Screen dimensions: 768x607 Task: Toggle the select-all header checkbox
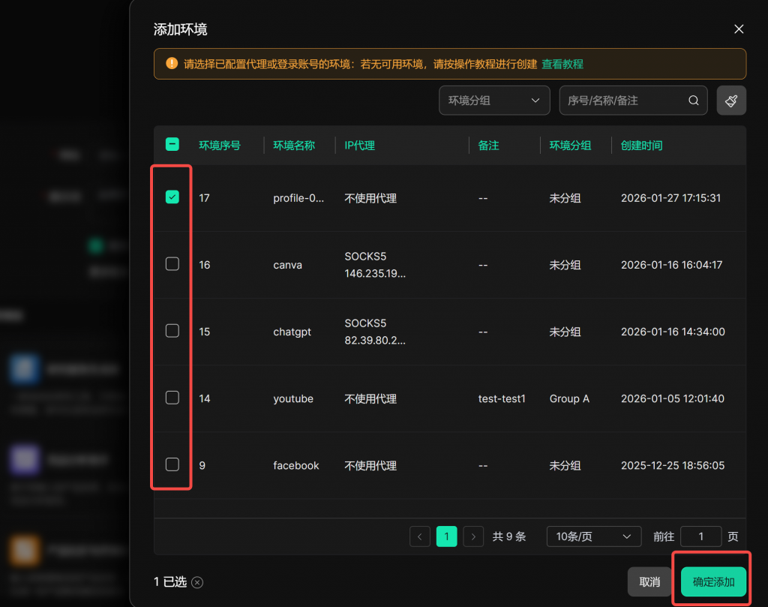[x=172, y=145]
